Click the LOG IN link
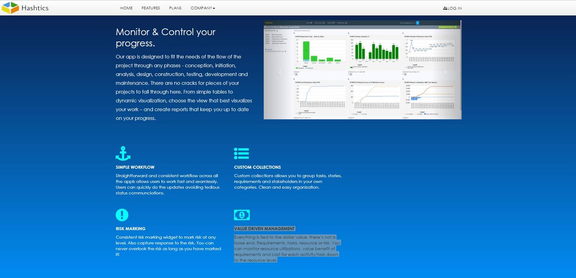This screenshot has width=576, height=278. point(452,8)
